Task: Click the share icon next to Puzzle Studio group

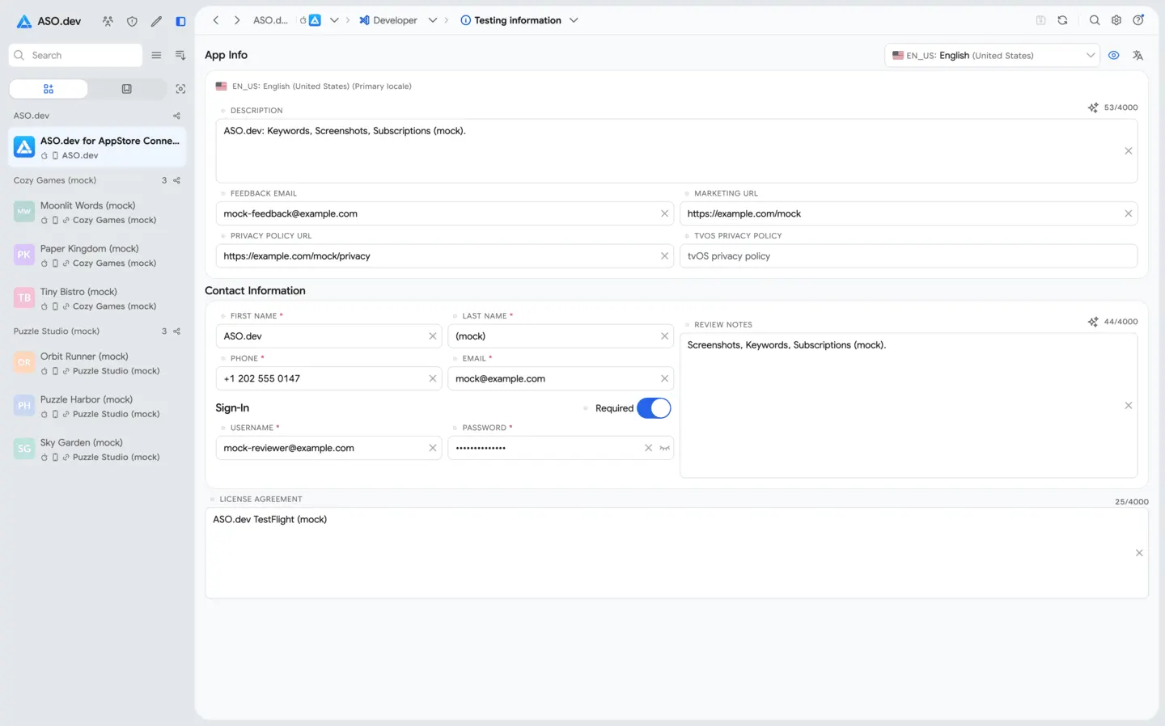Action: pos(177,331)
